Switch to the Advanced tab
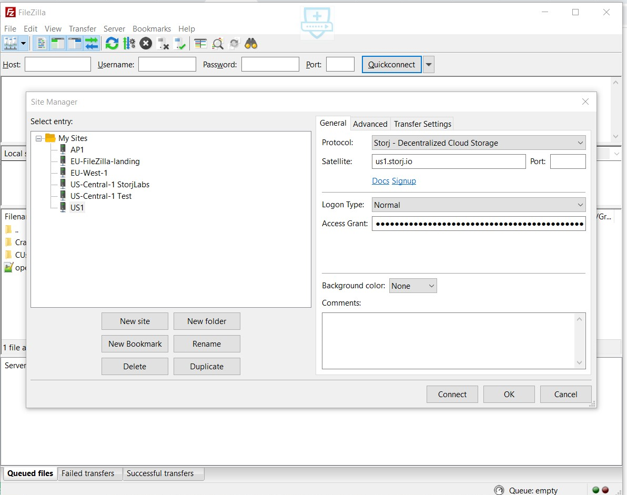This screenshot has height=495, width=627. pyautogui.click(x=370, y=124)
